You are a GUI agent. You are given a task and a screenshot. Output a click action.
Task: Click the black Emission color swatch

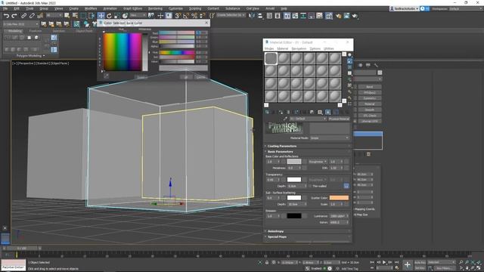pyautogui.click(x=294, y=216)
